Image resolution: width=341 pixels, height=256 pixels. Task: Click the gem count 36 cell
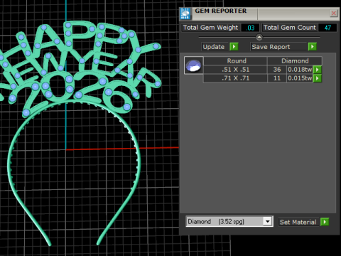277,70
